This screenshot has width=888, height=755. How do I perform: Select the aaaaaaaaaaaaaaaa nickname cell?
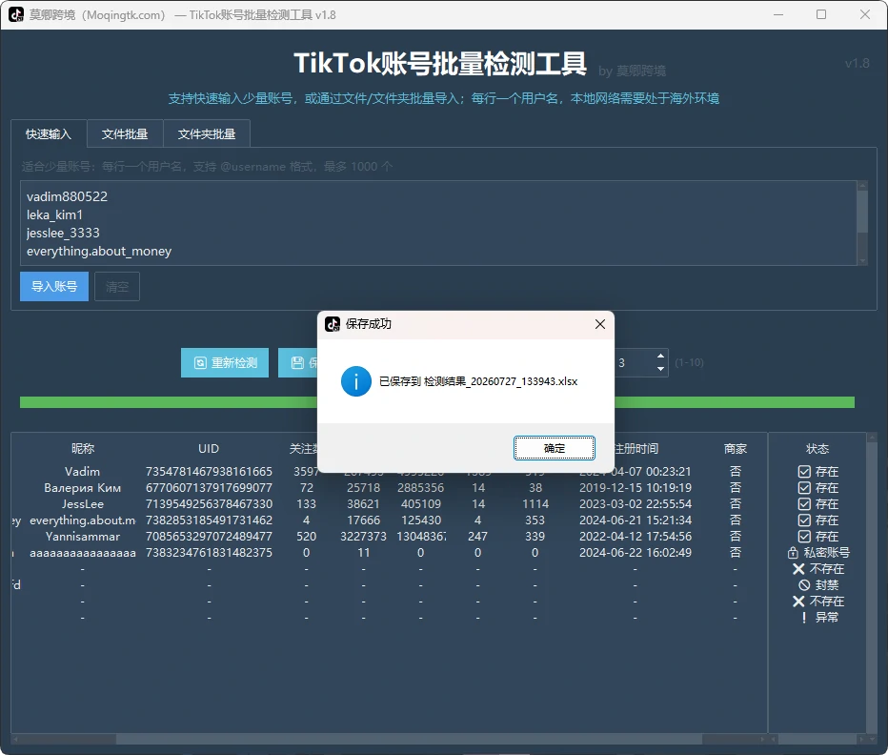click(x=83, y=553)
